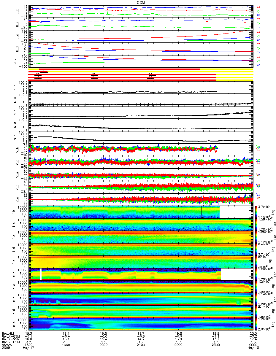Click the May 18 date label
The height and width of the screenshot is (356, 276).
253,348
